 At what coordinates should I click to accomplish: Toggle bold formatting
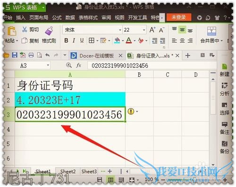pyautogui.click(x=66, y=41)
